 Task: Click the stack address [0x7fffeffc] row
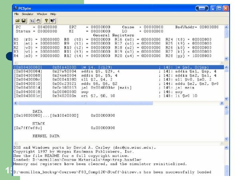click(x=64, y=128)
